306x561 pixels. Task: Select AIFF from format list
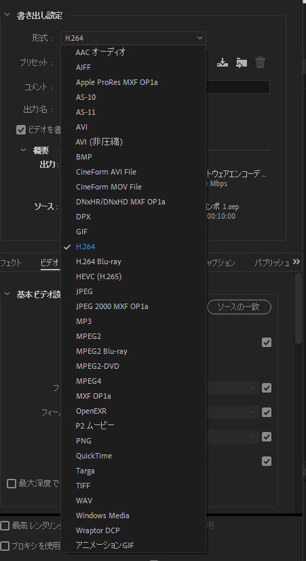pos(133,67)
